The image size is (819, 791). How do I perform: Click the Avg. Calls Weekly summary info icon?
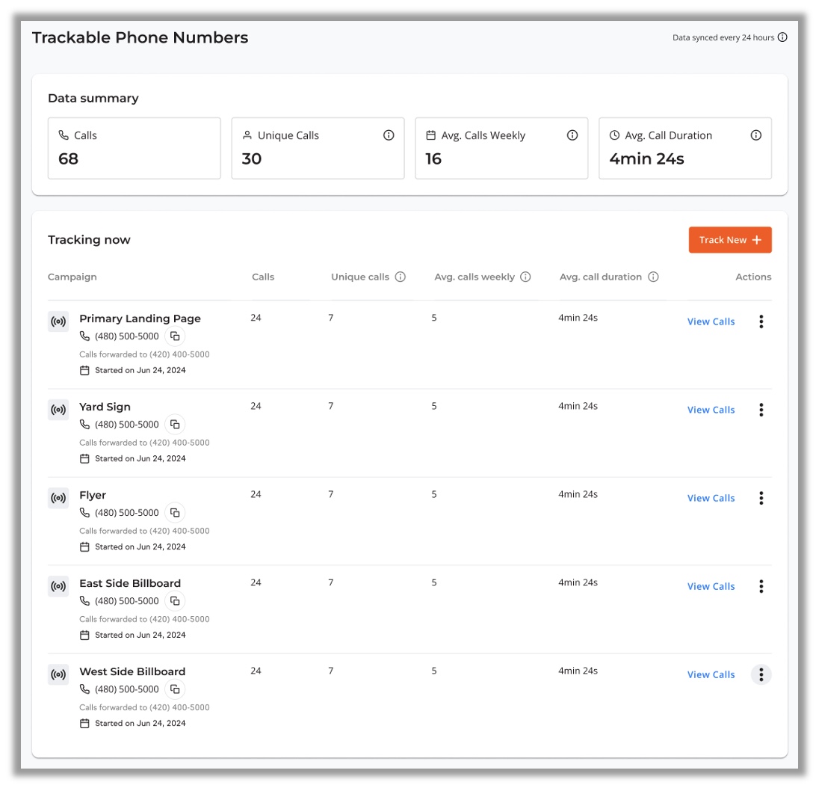572,135
